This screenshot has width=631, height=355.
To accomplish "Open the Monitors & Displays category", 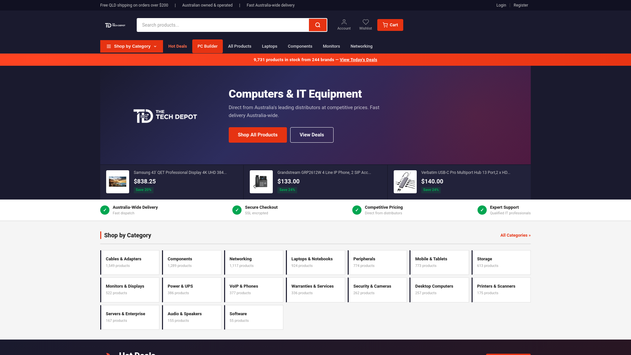I will (x=130, y=290).
